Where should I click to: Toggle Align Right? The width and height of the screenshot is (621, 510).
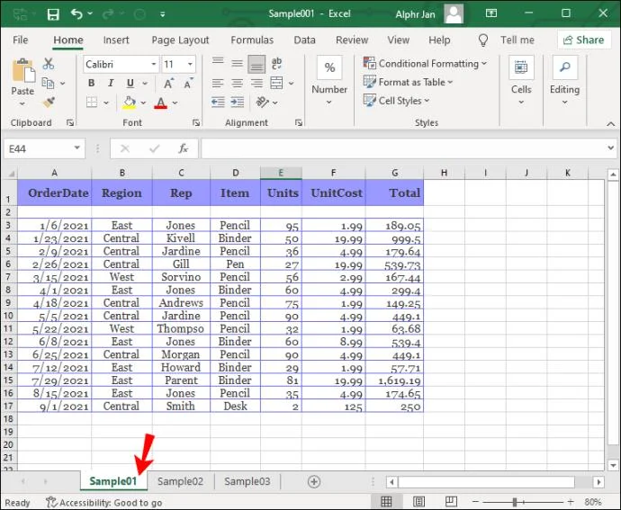point(256,83)
